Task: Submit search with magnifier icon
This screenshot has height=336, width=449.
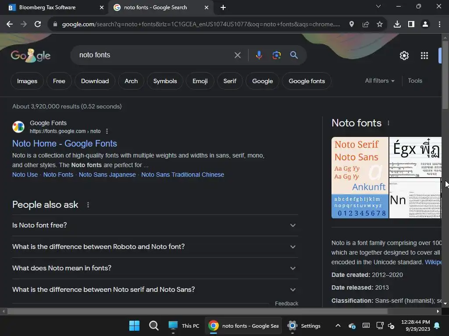Action: pos(294,55)
